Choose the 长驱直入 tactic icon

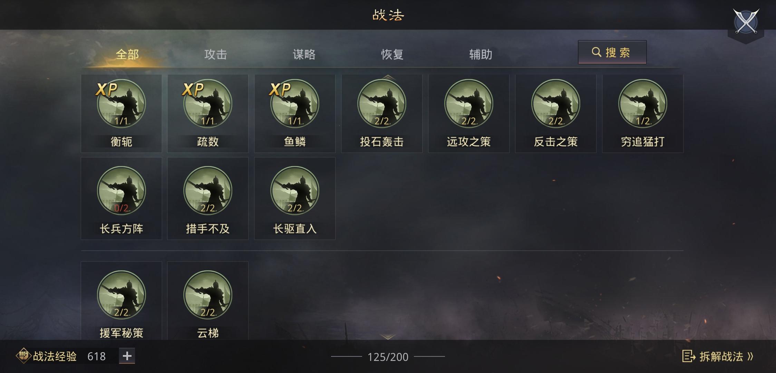[295, 191]
